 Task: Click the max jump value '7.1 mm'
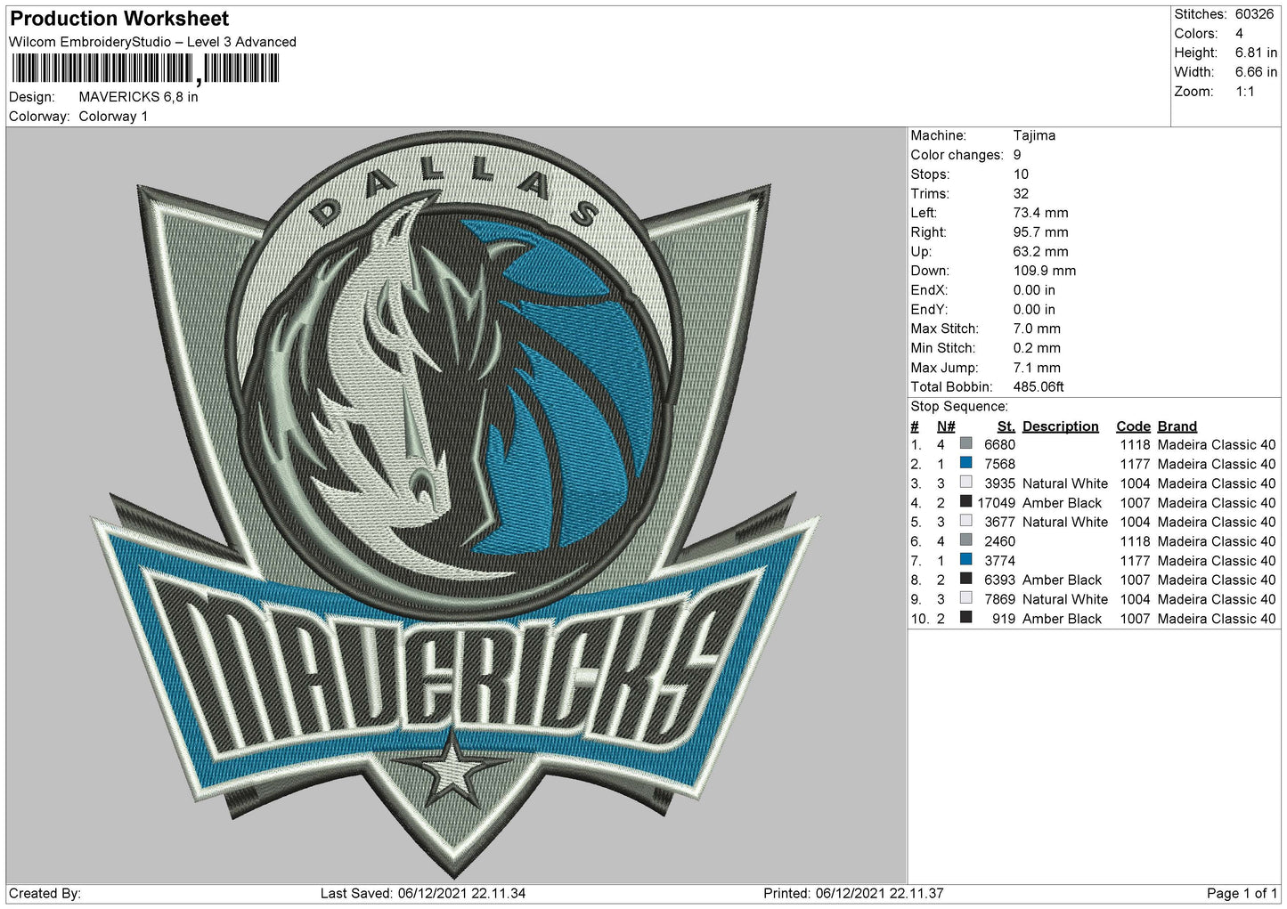click(x=1037, y=368)
